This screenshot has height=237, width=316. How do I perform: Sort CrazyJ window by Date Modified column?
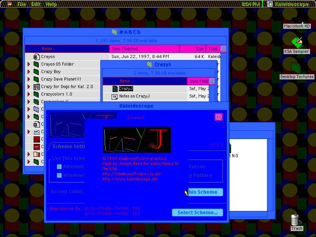(198, 81)
